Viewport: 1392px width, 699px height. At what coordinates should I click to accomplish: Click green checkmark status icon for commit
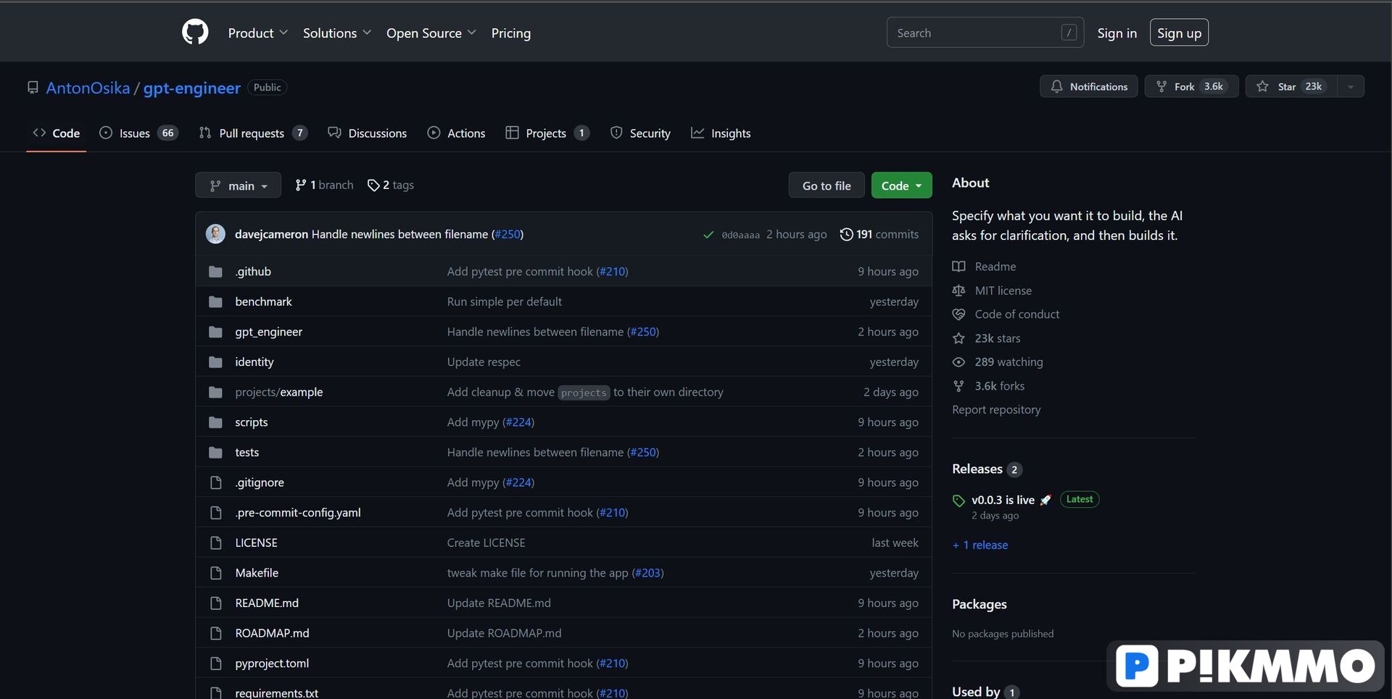[x=708, y=235]
